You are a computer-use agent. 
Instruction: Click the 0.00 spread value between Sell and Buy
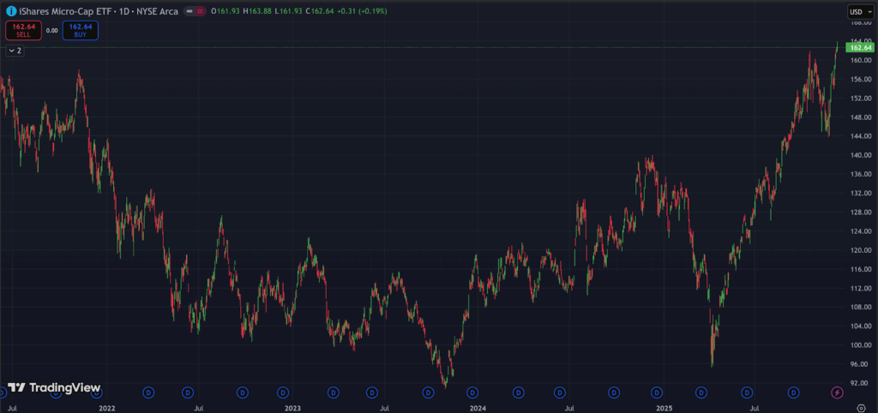click(x=51, y=30)
